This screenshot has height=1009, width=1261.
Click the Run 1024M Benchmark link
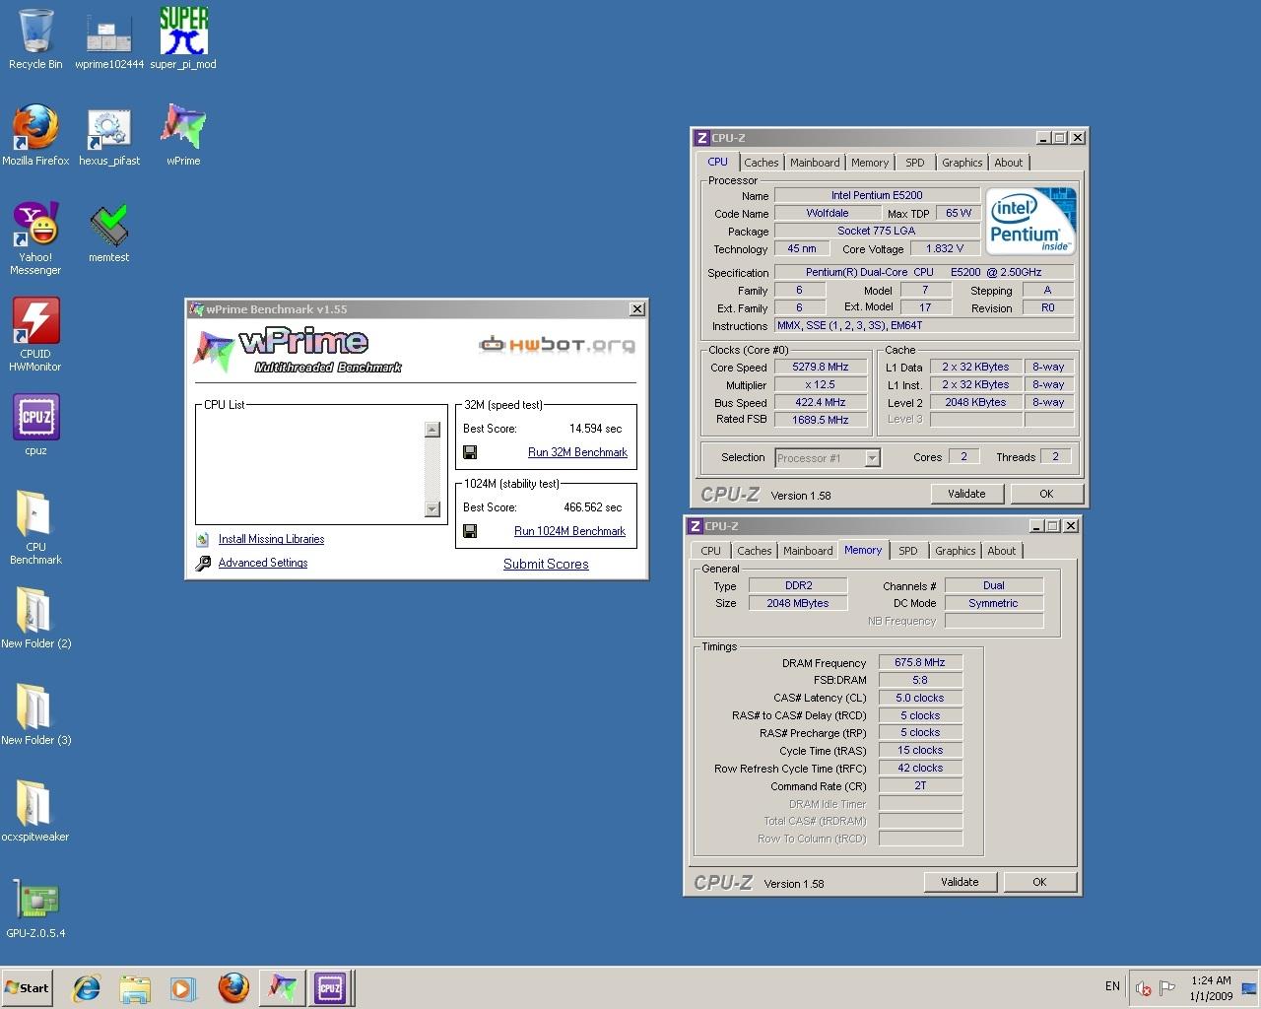point(569,531)
